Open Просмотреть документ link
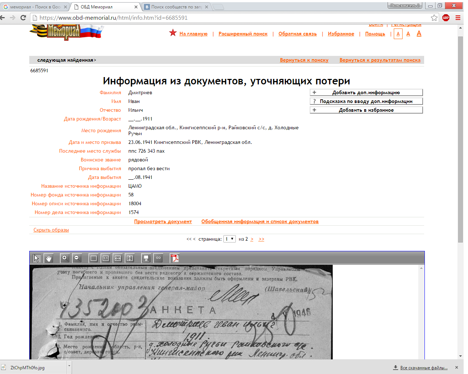Image resolution: width=468 pixels, height=374 pixels. click(163, 222)
